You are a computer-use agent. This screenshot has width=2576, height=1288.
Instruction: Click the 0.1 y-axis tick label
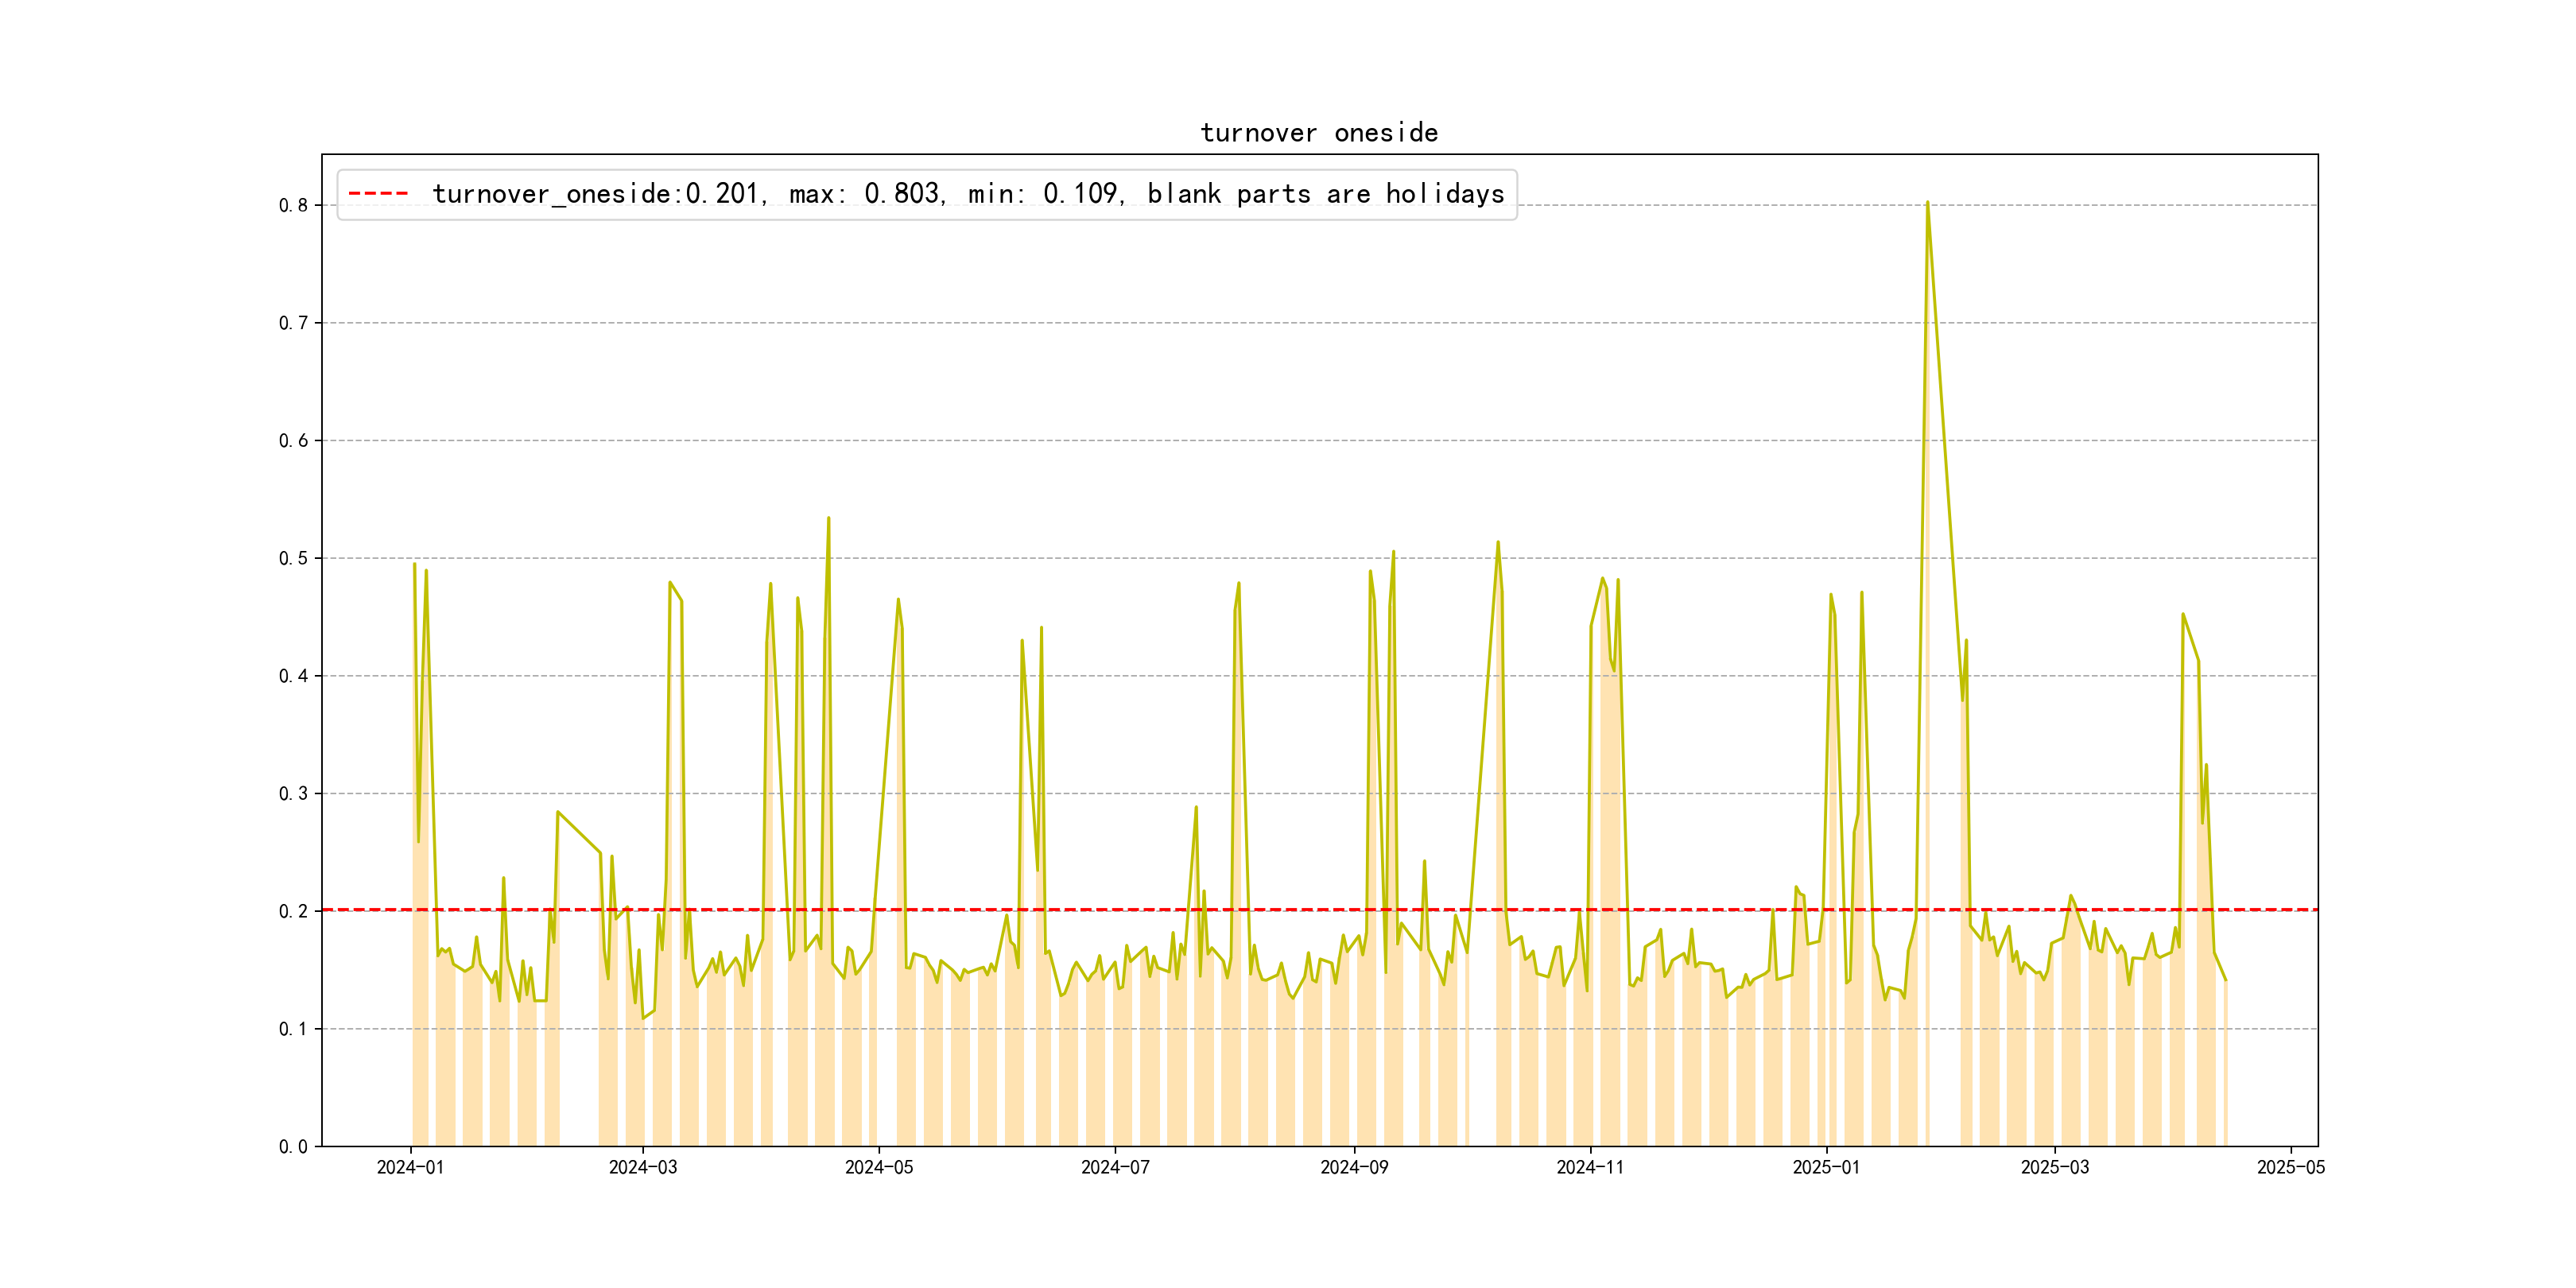pyautogui.click(x=293, y=1029)
